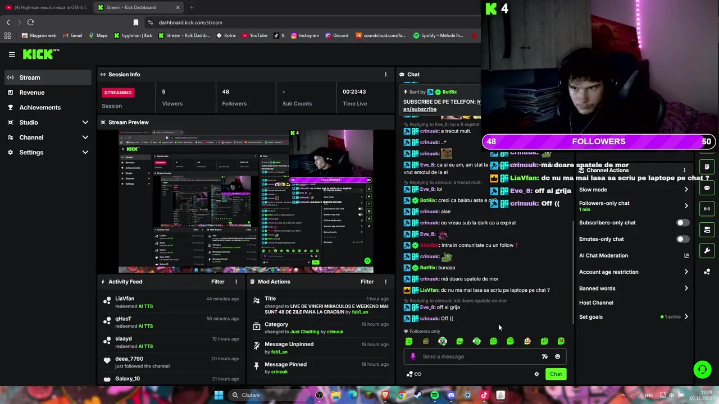Click the crinuuk link under Category change
719x404 pixels.
point(335,332)
